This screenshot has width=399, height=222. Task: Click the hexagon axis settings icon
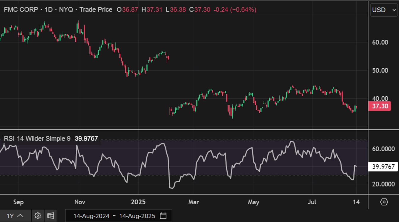[x=384, y=202]
